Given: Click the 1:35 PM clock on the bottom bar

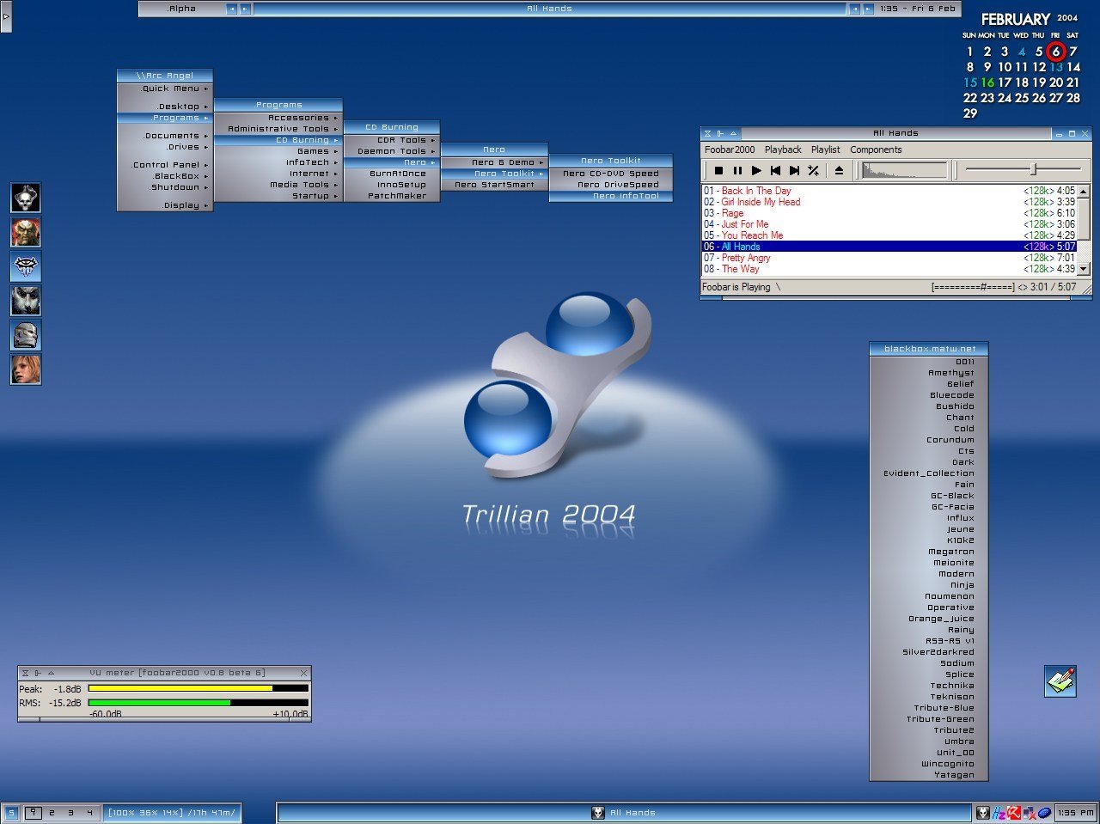Looking at the screenshot, I should click(1076, 812).
